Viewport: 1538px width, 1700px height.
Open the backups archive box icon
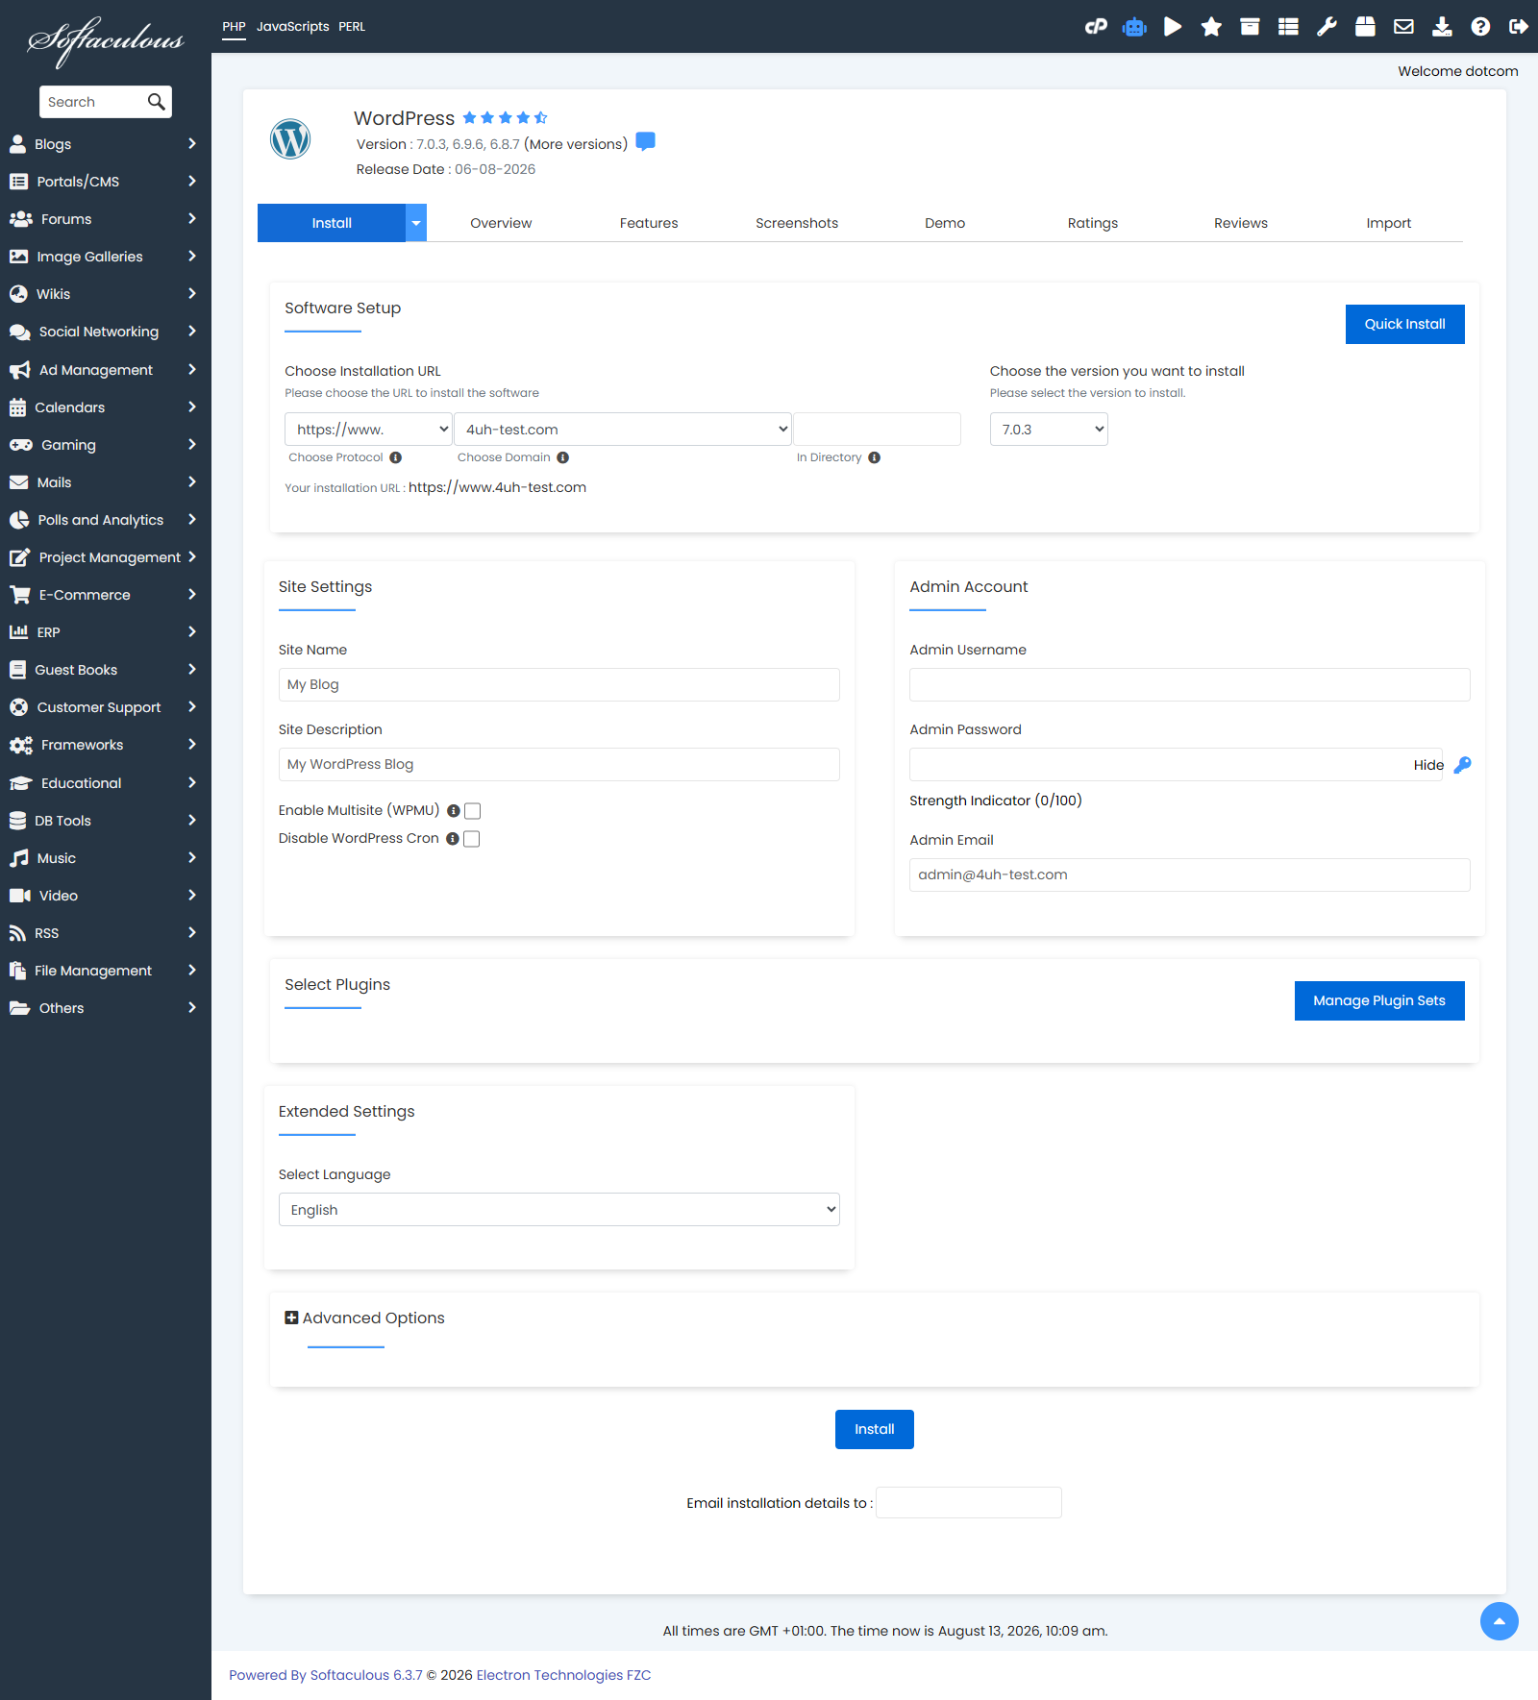coord(1250,27)
